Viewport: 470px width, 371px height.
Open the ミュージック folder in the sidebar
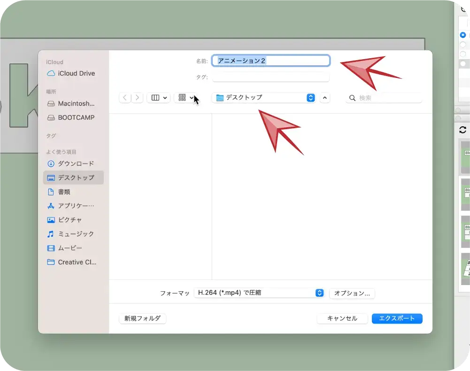point(75,234)
